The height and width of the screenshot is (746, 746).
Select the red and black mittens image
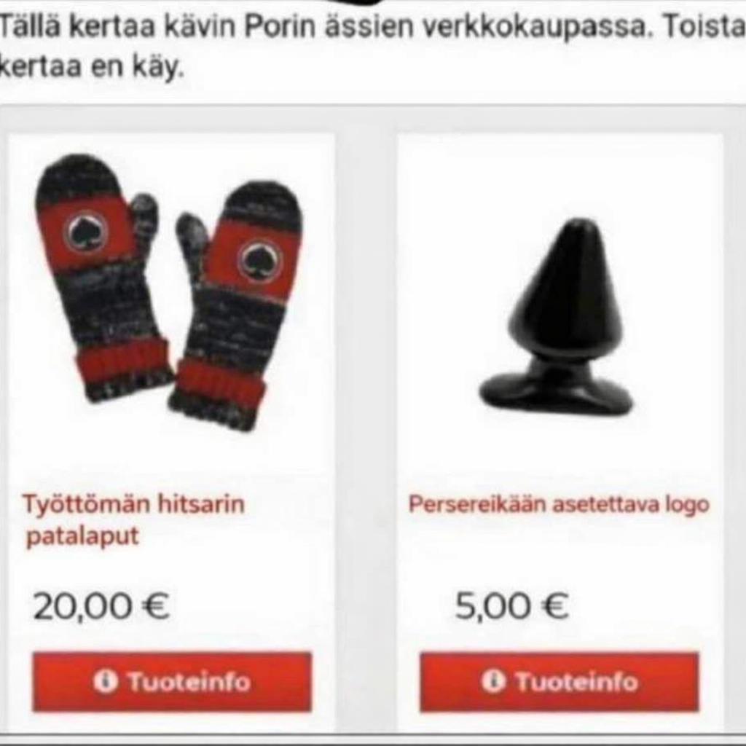click(169, 292)
